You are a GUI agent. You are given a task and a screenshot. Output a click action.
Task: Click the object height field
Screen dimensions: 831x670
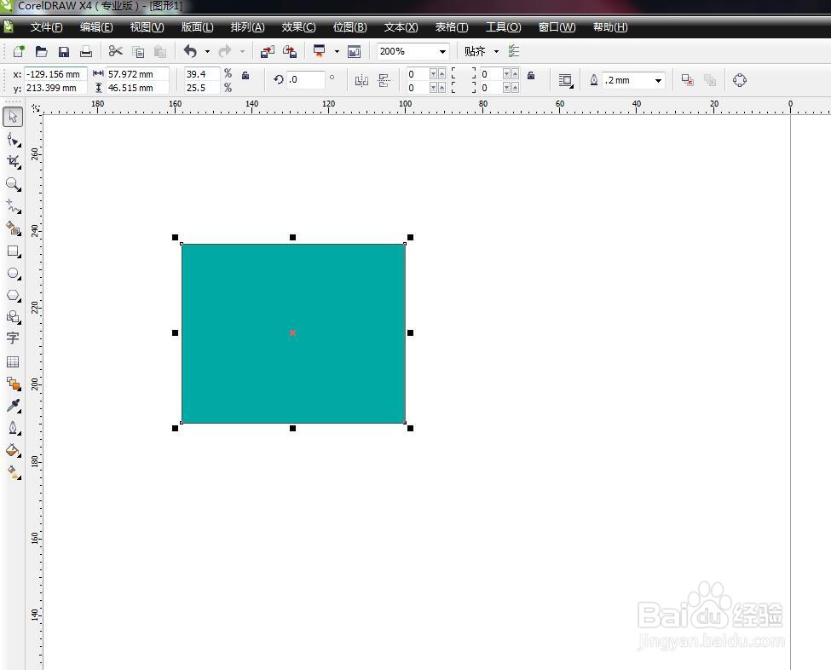137,88
